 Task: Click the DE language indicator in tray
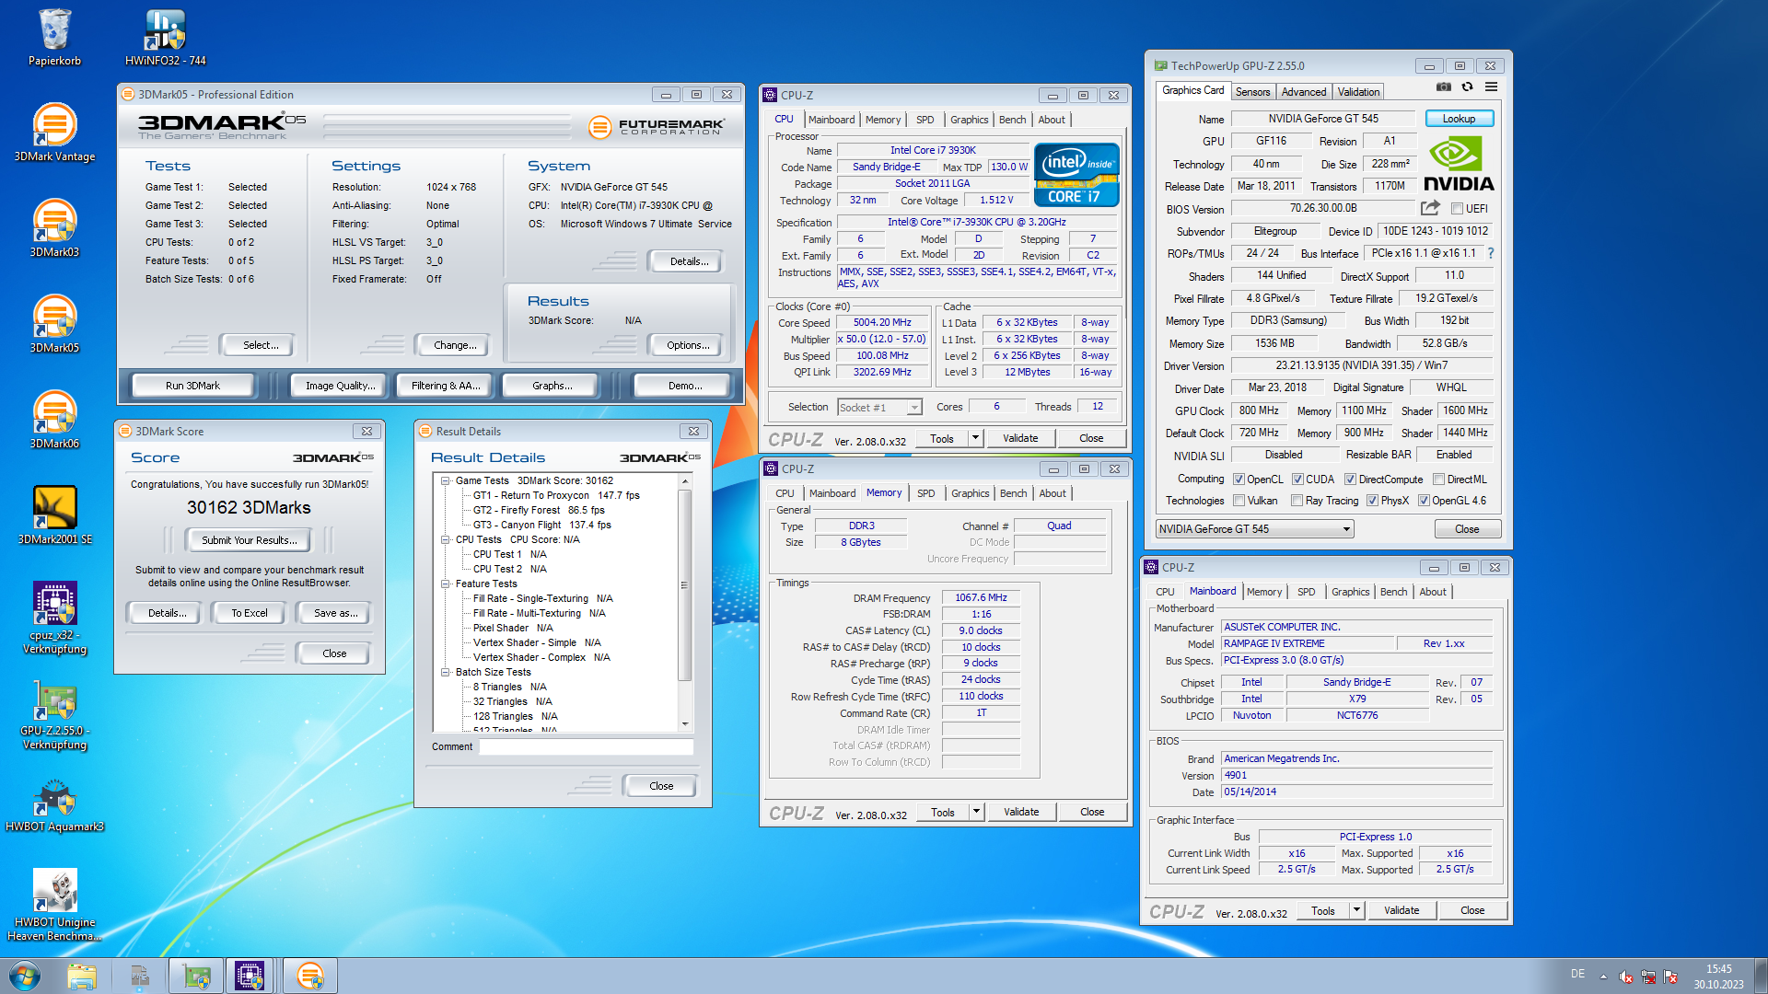[x=1577, y=974]
